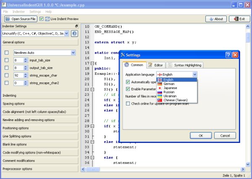
Task: Expand the Line Splitting options section
Action: pos(40,136)
